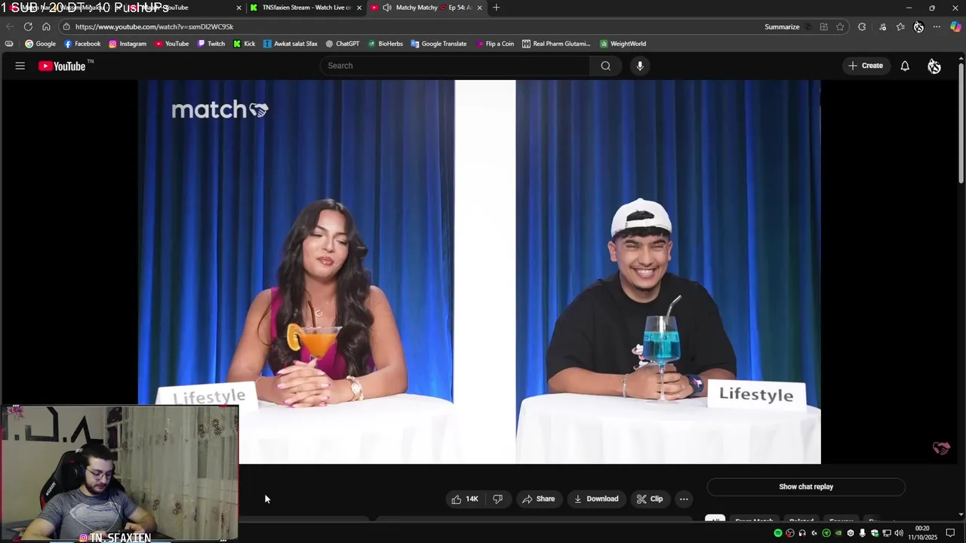Open the three-dot more actions menu
Screen dimensions: 966x543
tap(684, 499)
